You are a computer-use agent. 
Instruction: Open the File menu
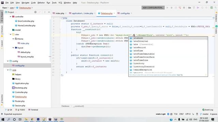click(x=7, y=3)
